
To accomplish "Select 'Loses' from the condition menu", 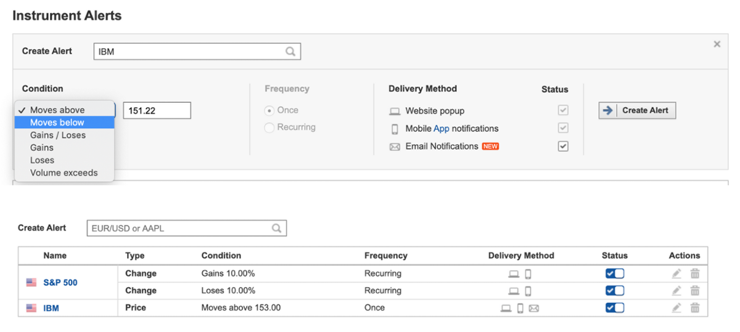I will click(42, 160).
